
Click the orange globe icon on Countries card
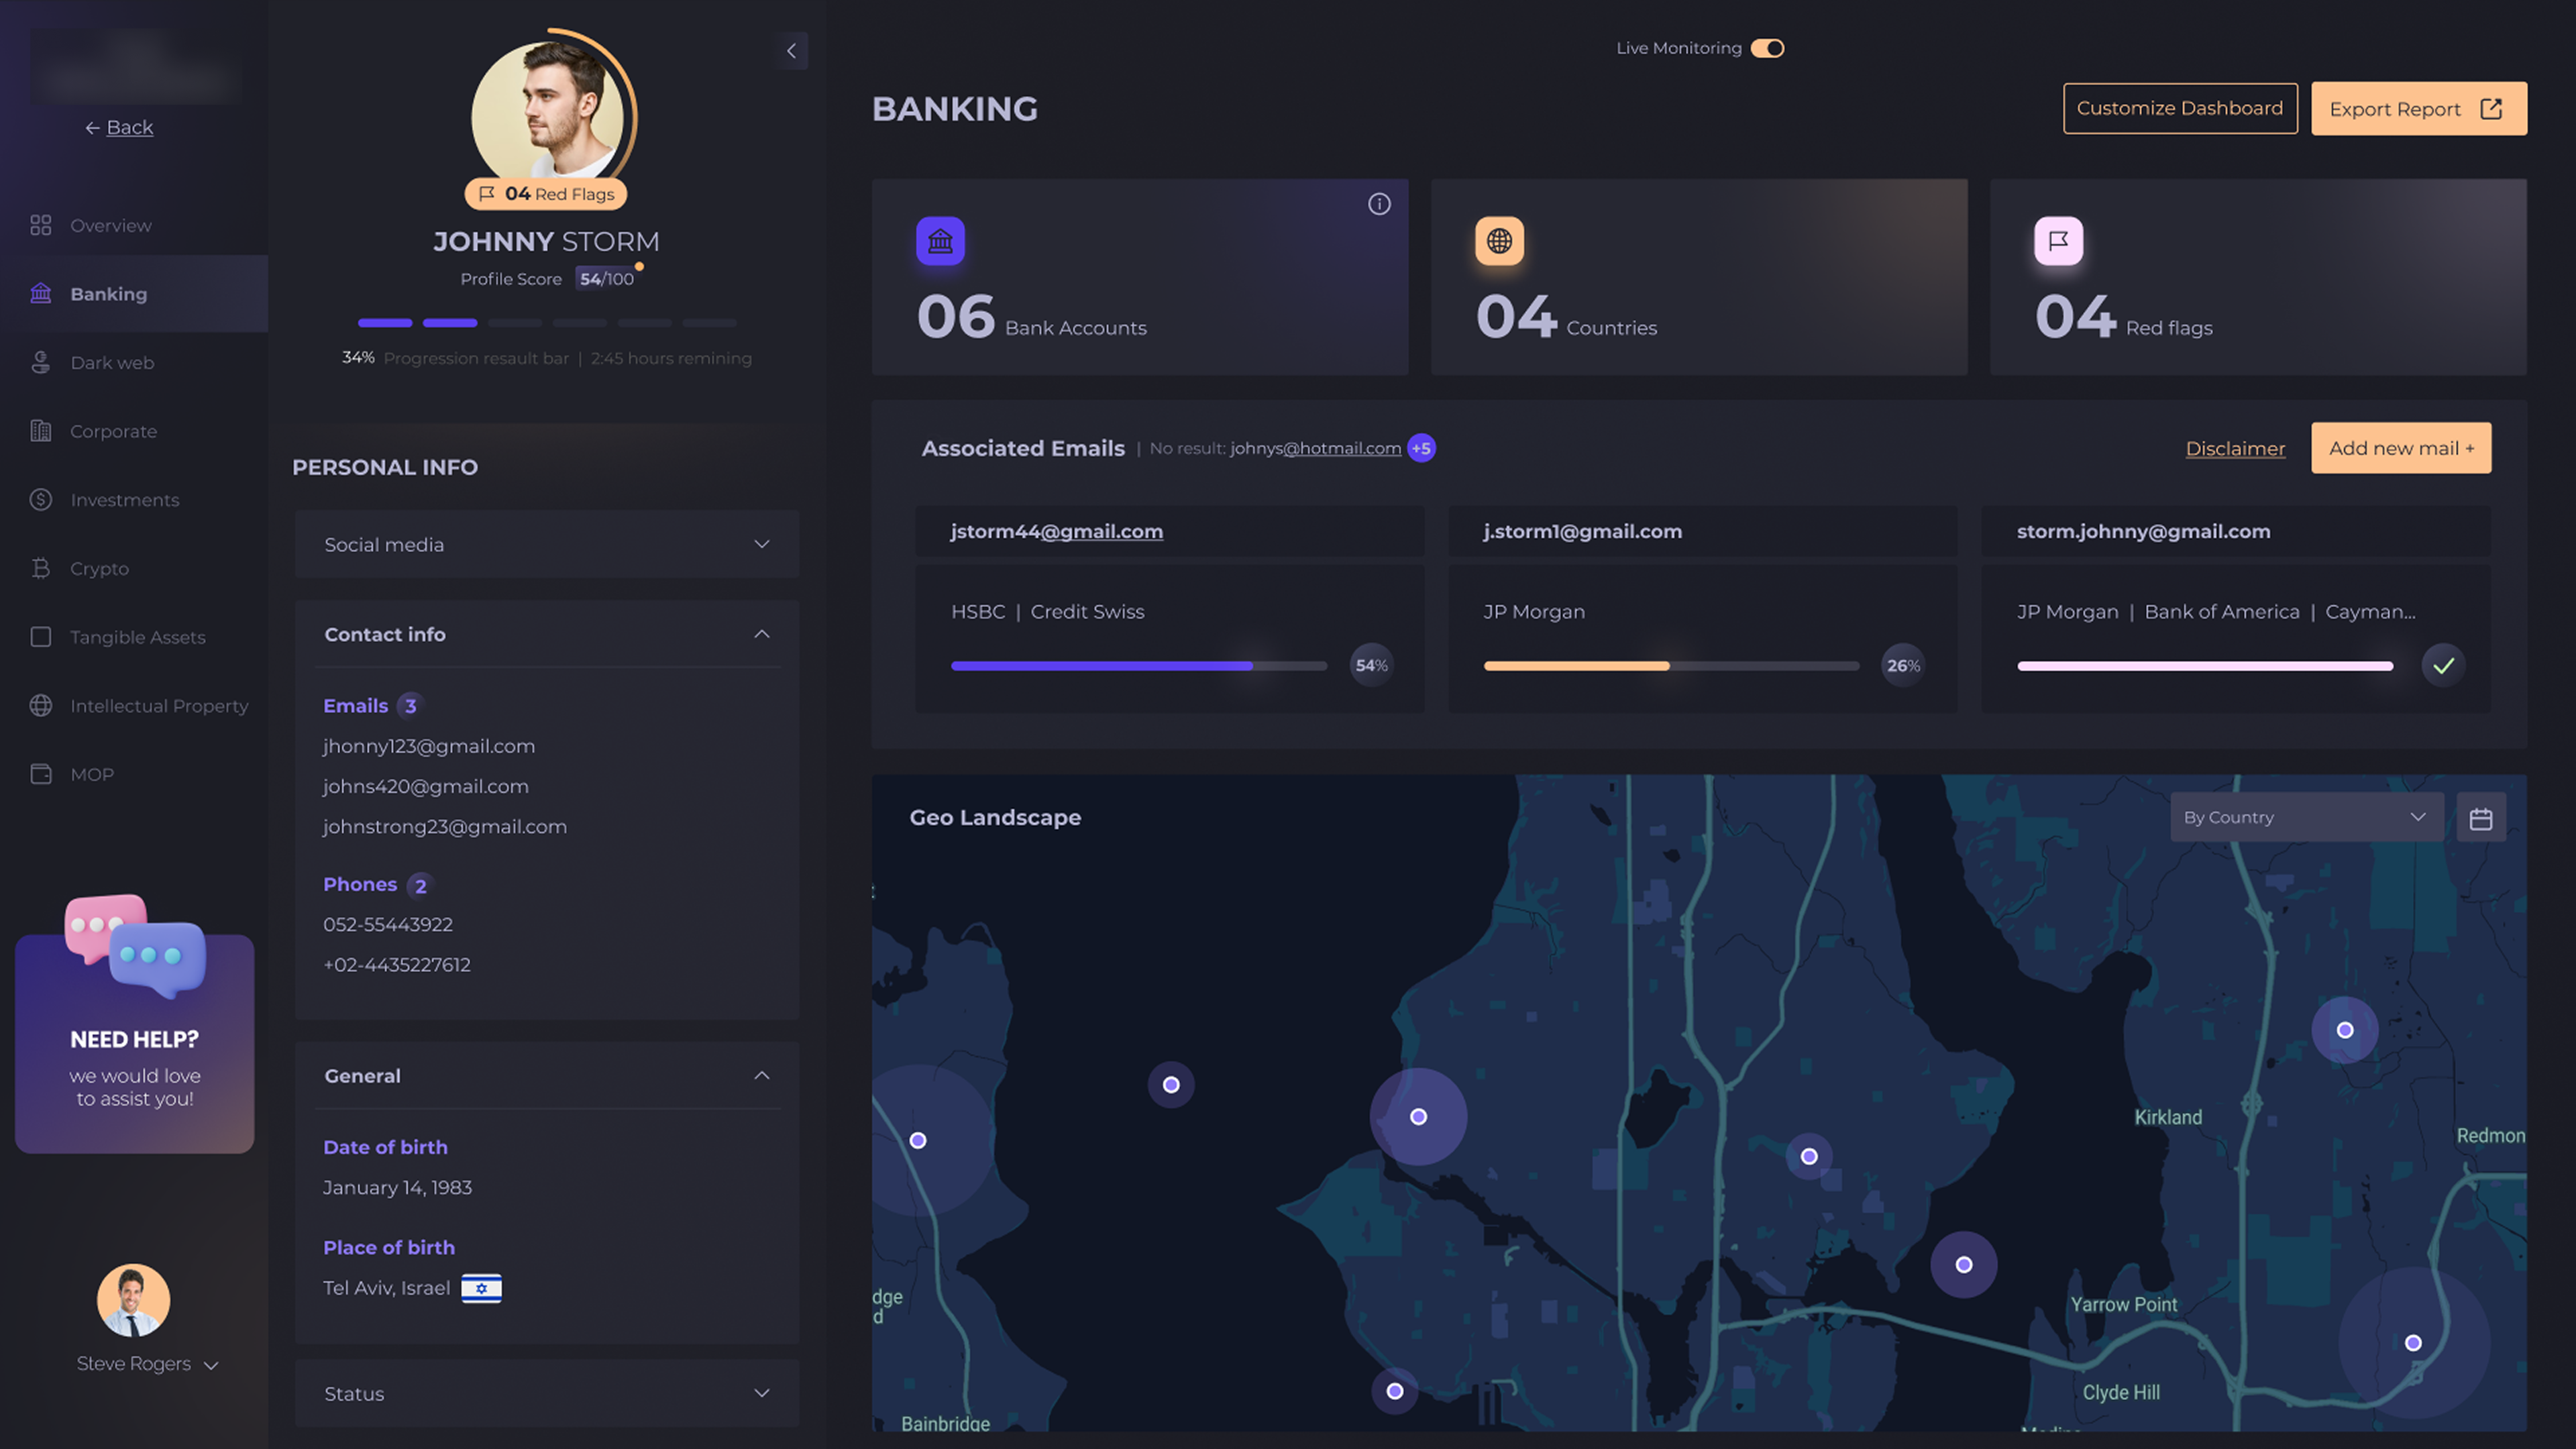[x=1499, y=241]
